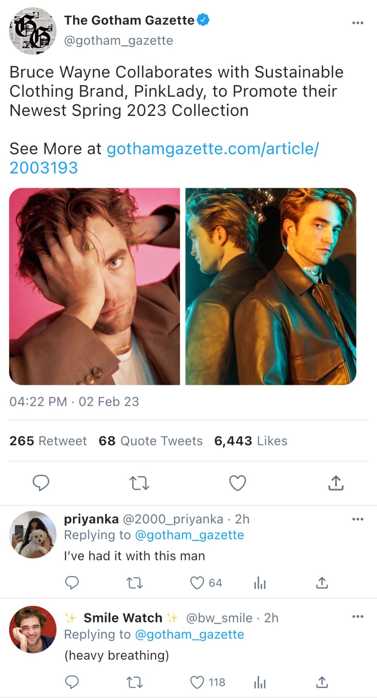
Task: Like priyanka's reply with 64 likes
Action: pos(197,583)
